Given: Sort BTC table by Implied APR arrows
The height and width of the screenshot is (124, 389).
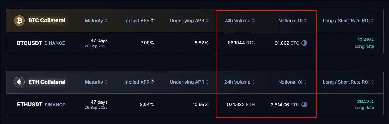Looking at the screenshot, I should 152,21.
